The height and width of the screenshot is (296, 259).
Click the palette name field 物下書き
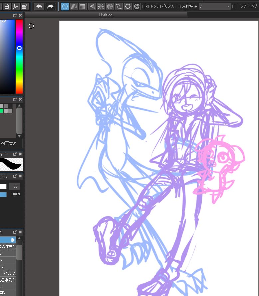point(11,143)
